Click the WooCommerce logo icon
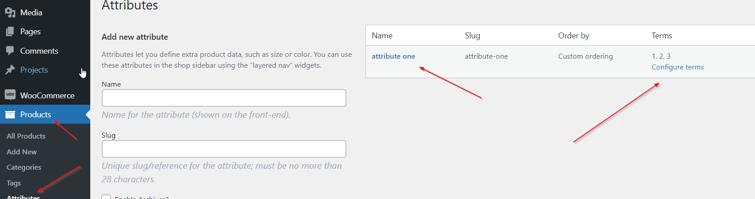755x199 pixels. (x=10, y=95)
